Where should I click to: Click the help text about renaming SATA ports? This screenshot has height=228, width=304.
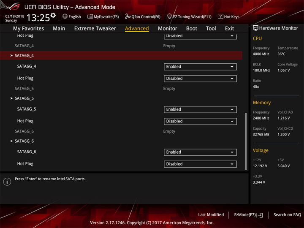pyautogui.click(x=50, y=179)
